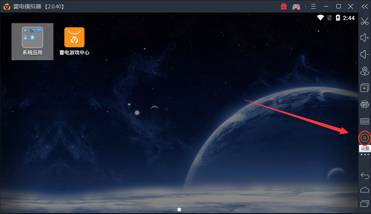Screen dimensions: 371x214
Task: Show more sidebar tools via three dots
Action: (365, 154)
